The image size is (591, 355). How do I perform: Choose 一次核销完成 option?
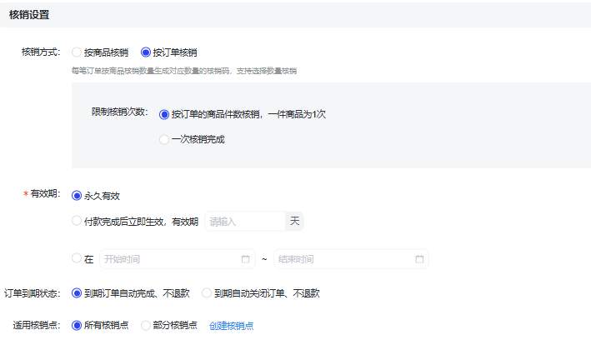click(x=164, y=139)
